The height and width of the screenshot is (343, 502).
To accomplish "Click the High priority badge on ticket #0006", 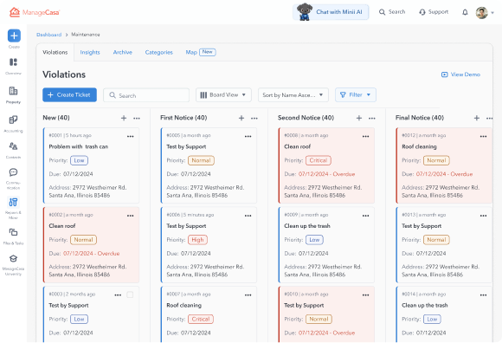I will click(197, 240).
